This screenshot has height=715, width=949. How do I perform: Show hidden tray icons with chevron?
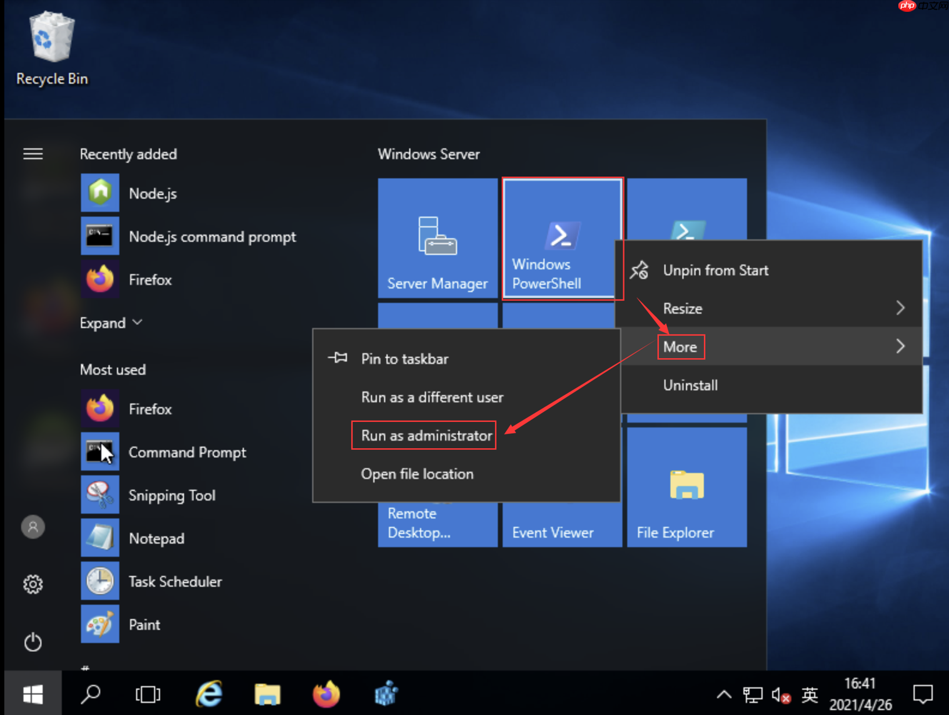point(723,694)
